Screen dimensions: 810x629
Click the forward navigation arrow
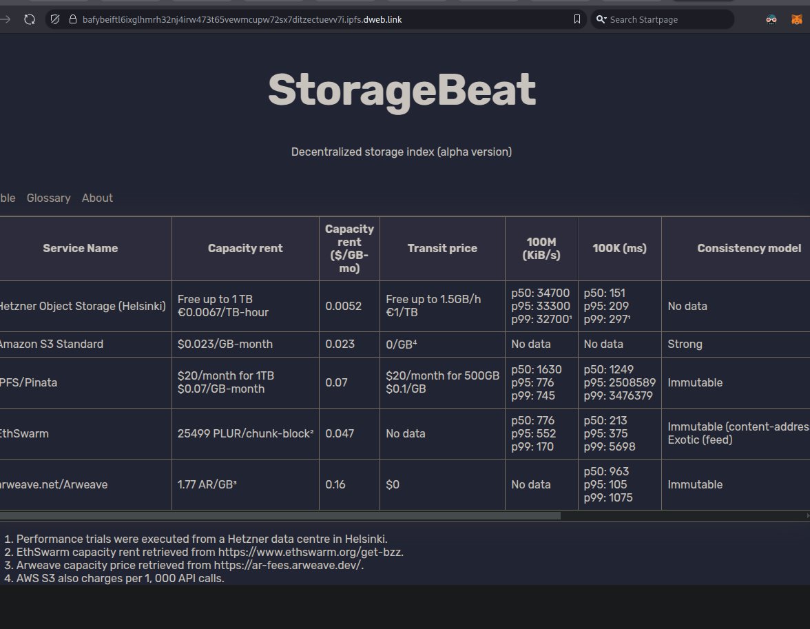click(6, 20)
